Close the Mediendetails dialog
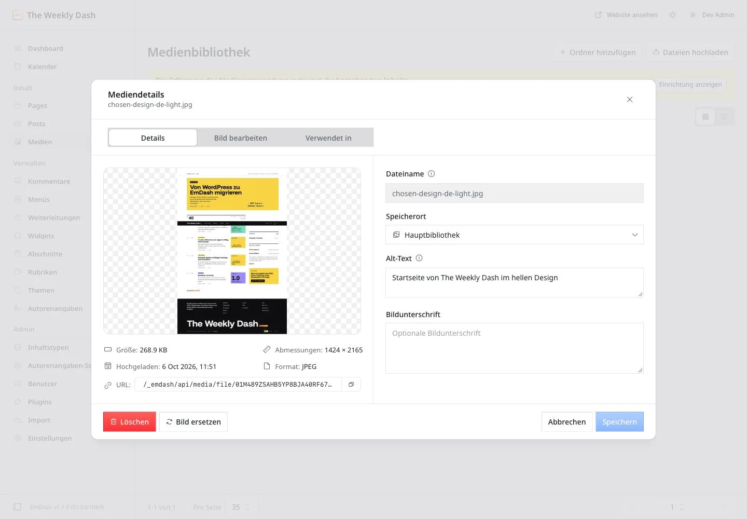 [629, 100]
